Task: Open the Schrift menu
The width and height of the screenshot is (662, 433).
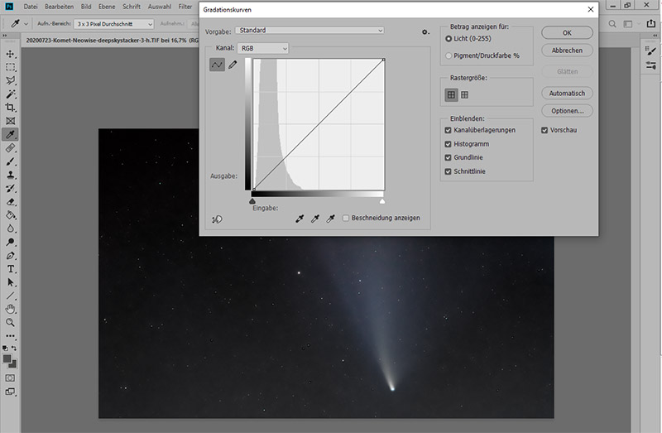Action: pos(132,7)
